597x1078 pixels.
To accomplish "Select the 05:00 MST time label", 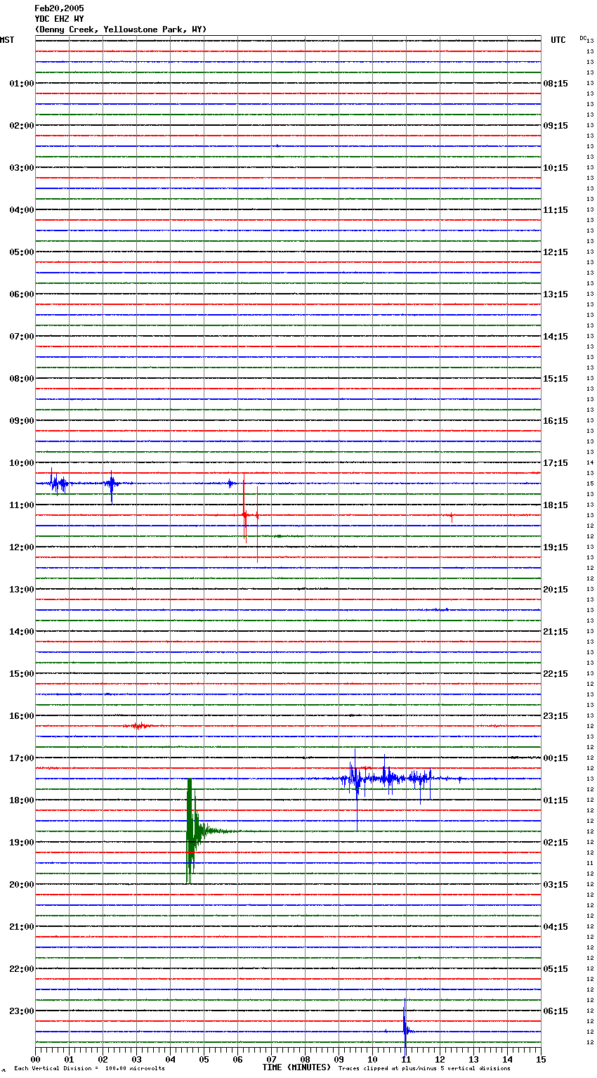I will point(22,252).
